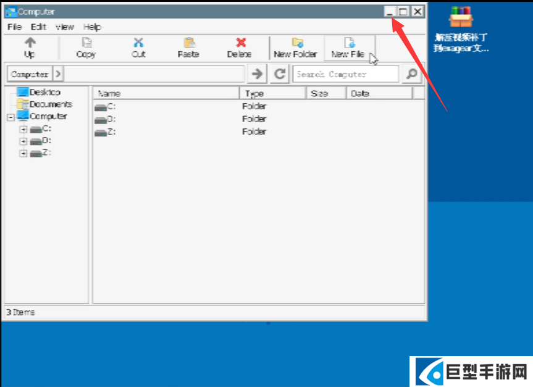Click the search magnifier button
533x387 pixels.
(x=411, y=74)
